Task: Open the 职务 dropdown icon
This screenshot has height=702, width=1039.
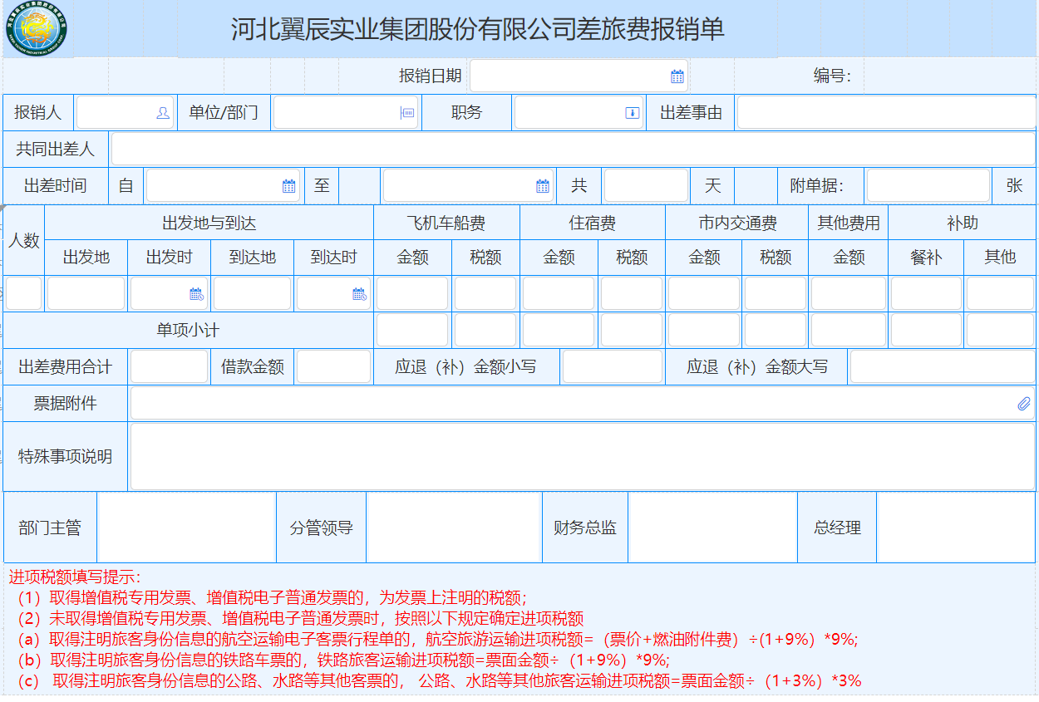Action: click(632, 113)
